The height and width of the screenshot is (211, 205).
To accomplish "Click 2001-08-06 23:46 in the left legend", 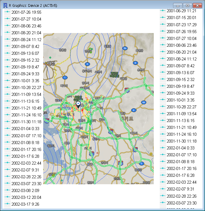I will pos(26,26).
